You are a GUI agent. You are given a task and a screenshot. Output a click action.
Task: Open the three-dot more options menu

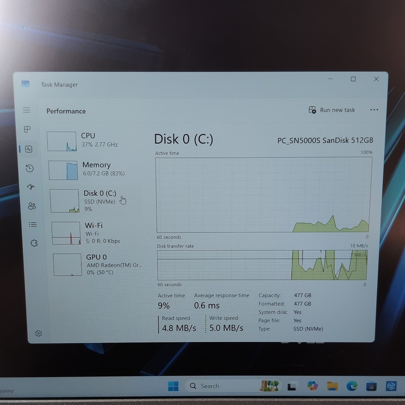pyautogui.click(x=374, y=110)
